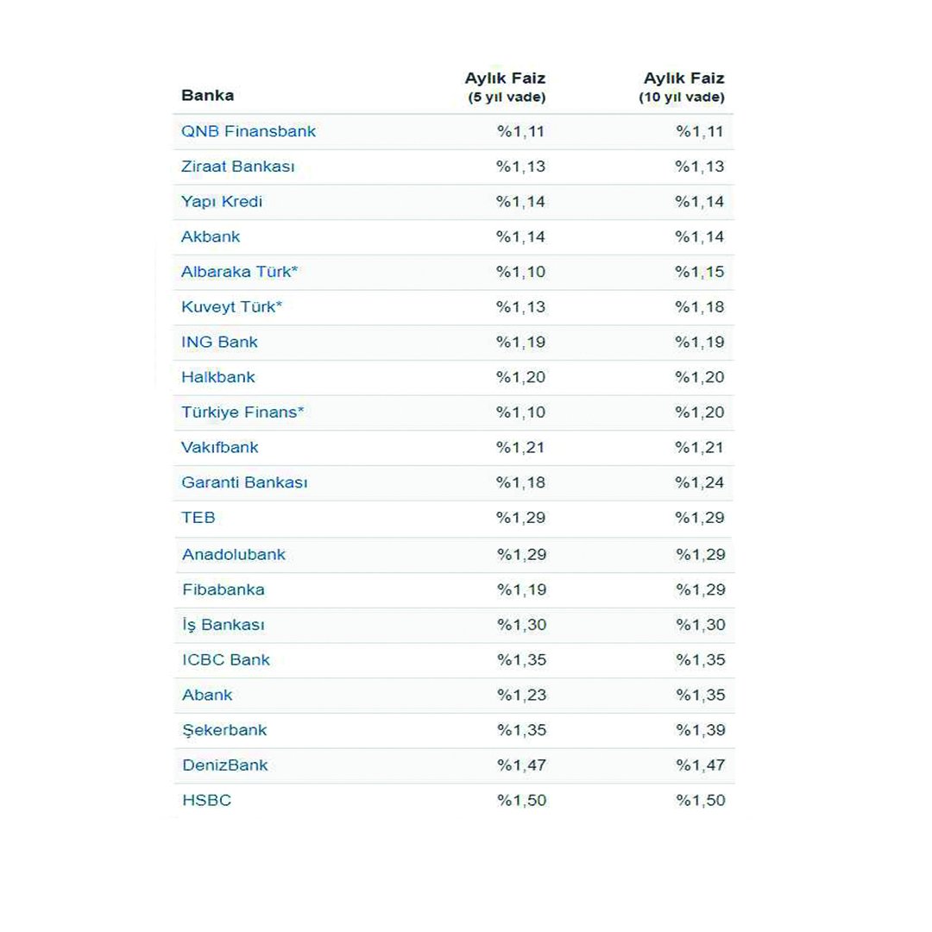The height and width of the screenshot is (932, 932).
Task: Select the DenizBank link
Action: [225, 765]
